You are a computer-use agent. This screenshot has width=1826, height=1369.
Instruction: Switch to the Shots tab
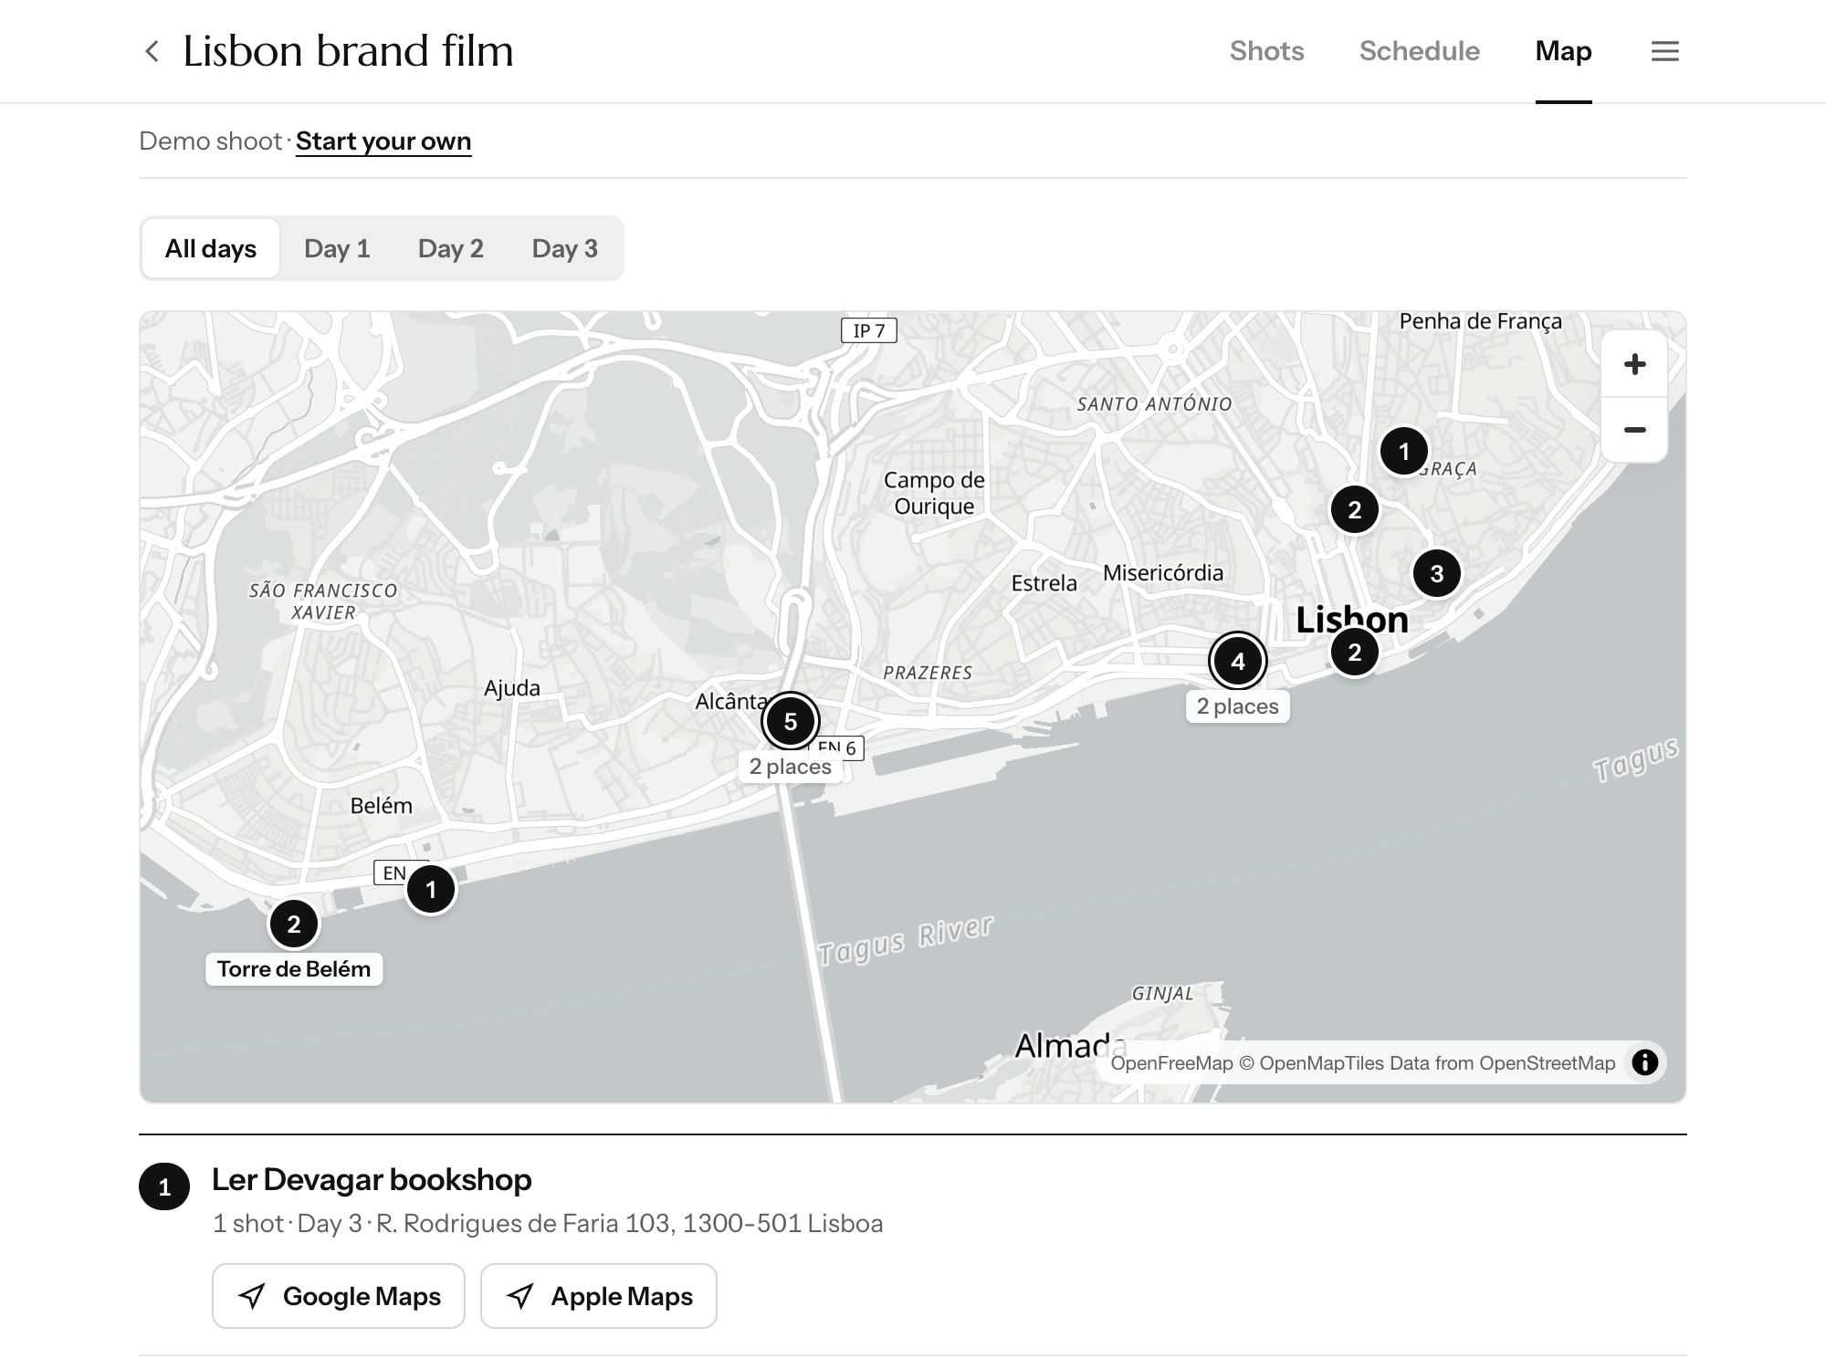pos(1266,51)
